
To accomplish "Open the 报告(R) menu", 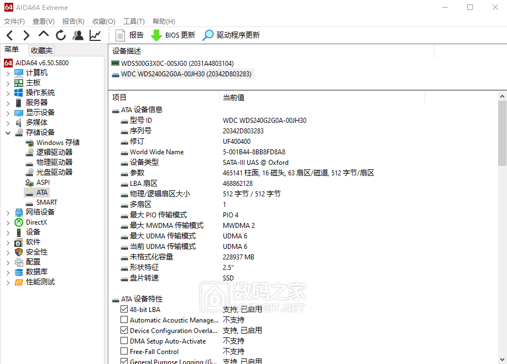I will point(74,22).
